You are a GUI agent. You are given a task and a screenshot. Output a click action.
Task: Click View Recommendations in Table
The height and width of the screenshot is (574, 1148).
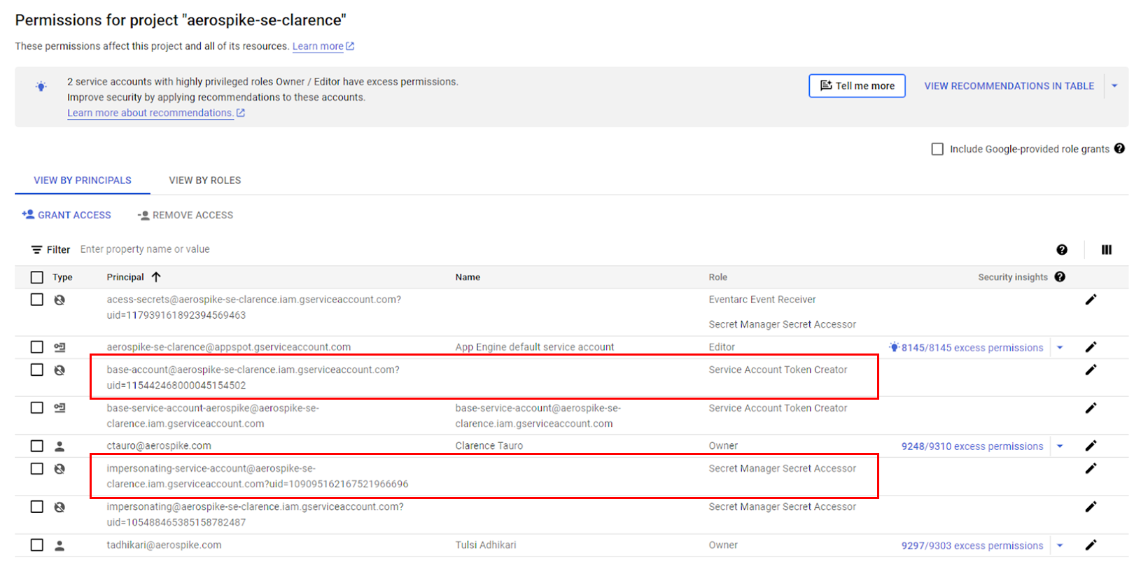(x=1009, y=86)
